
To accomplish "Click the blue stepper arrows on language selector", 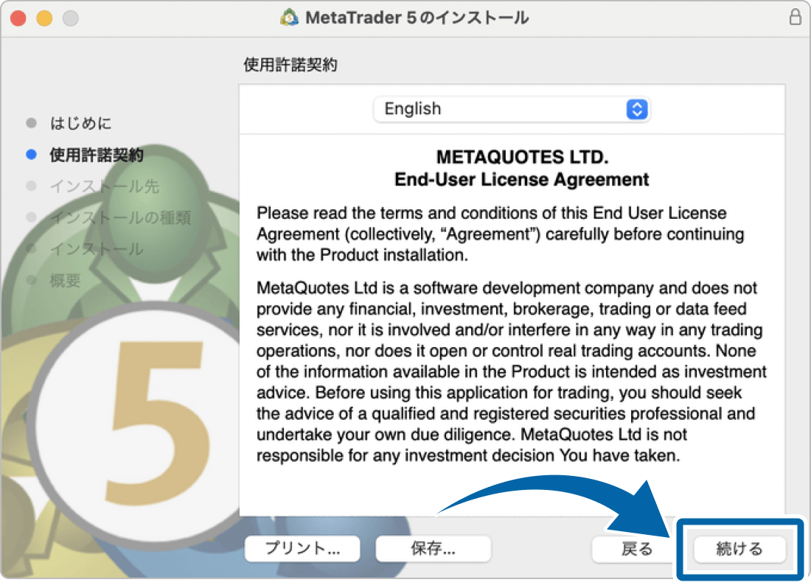I will (637, 109).
